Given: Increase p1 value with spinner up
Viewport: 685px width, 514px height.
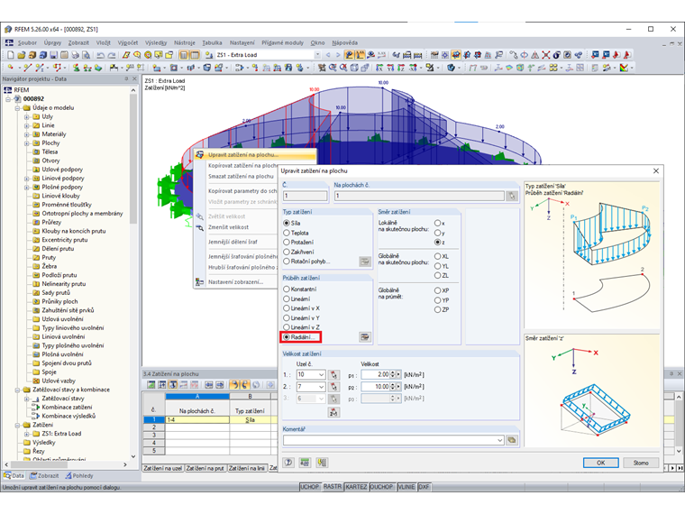Looking at the screenshot, I should tap(392, 372).
